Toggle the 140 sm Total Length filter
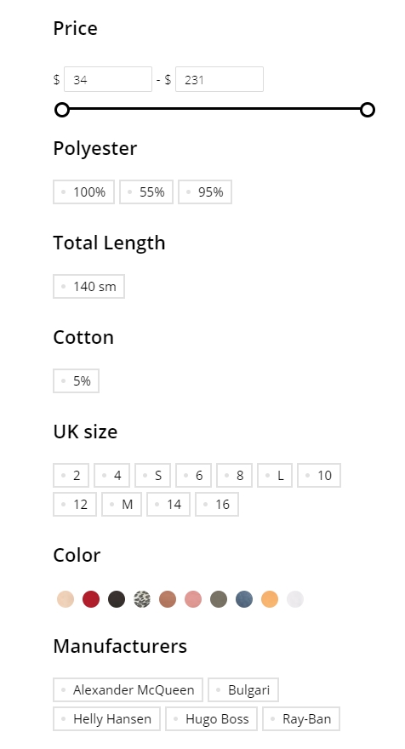The width and height of the screenshot is (405, 749). (x=88, y=287)
